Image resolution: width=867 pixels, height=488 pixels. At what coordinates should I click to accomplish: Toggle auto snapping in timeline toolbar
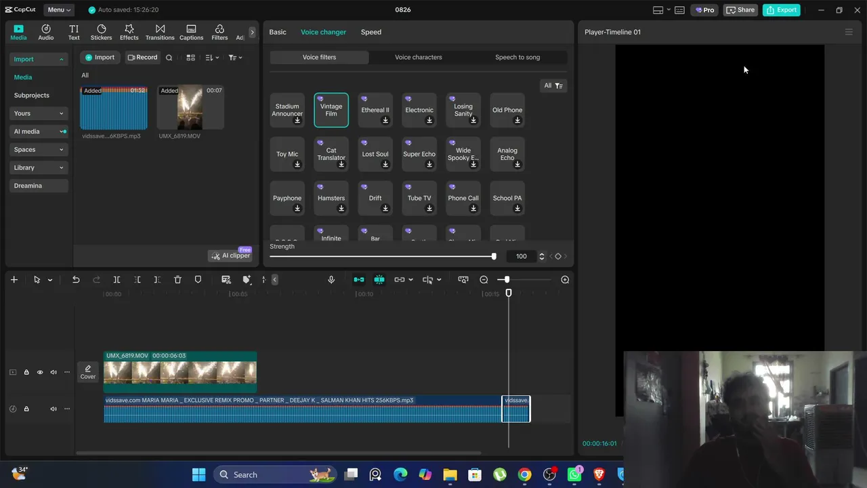(379, 279)
